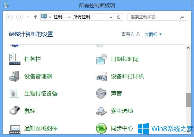This screenshot has height=137, width=194.
Task: Expand the 大图标 view-by dropdown
Action: click(153, 34)
